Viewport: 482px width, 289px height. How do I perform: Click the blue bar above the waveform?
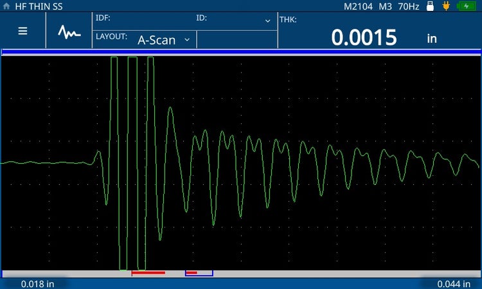click(x=241, y=51)
